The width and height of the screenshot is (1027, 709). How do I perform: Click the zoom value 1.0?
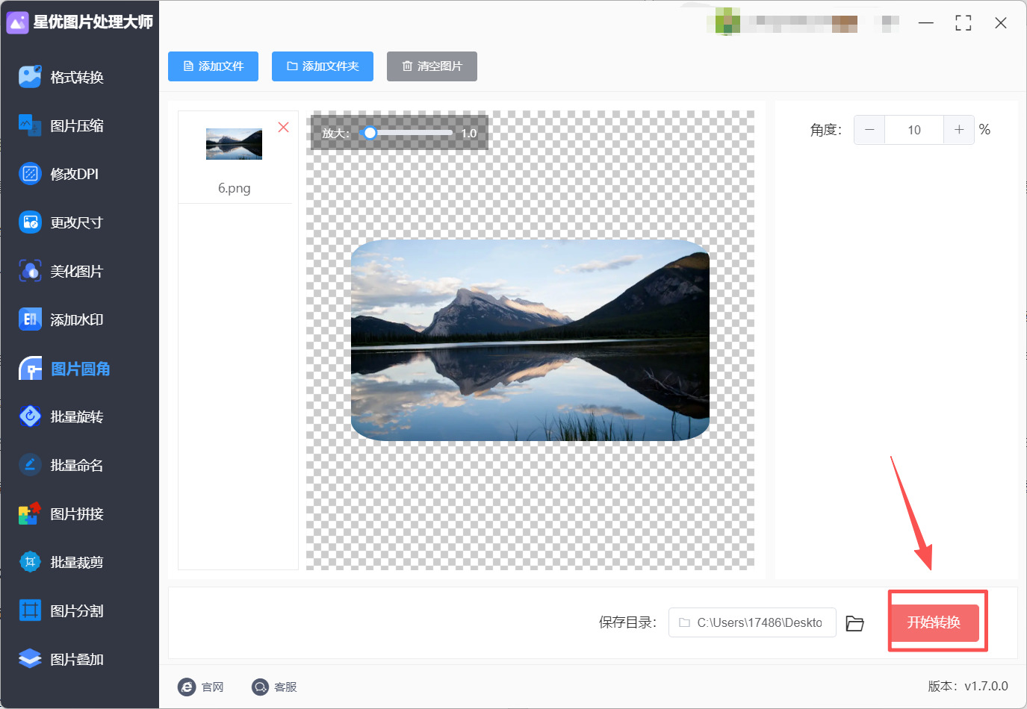point(469,133)
